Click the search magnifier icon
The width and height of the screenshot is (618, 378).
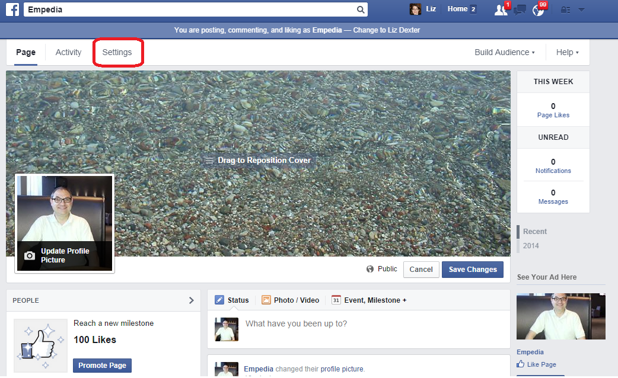tap(360, 9)
